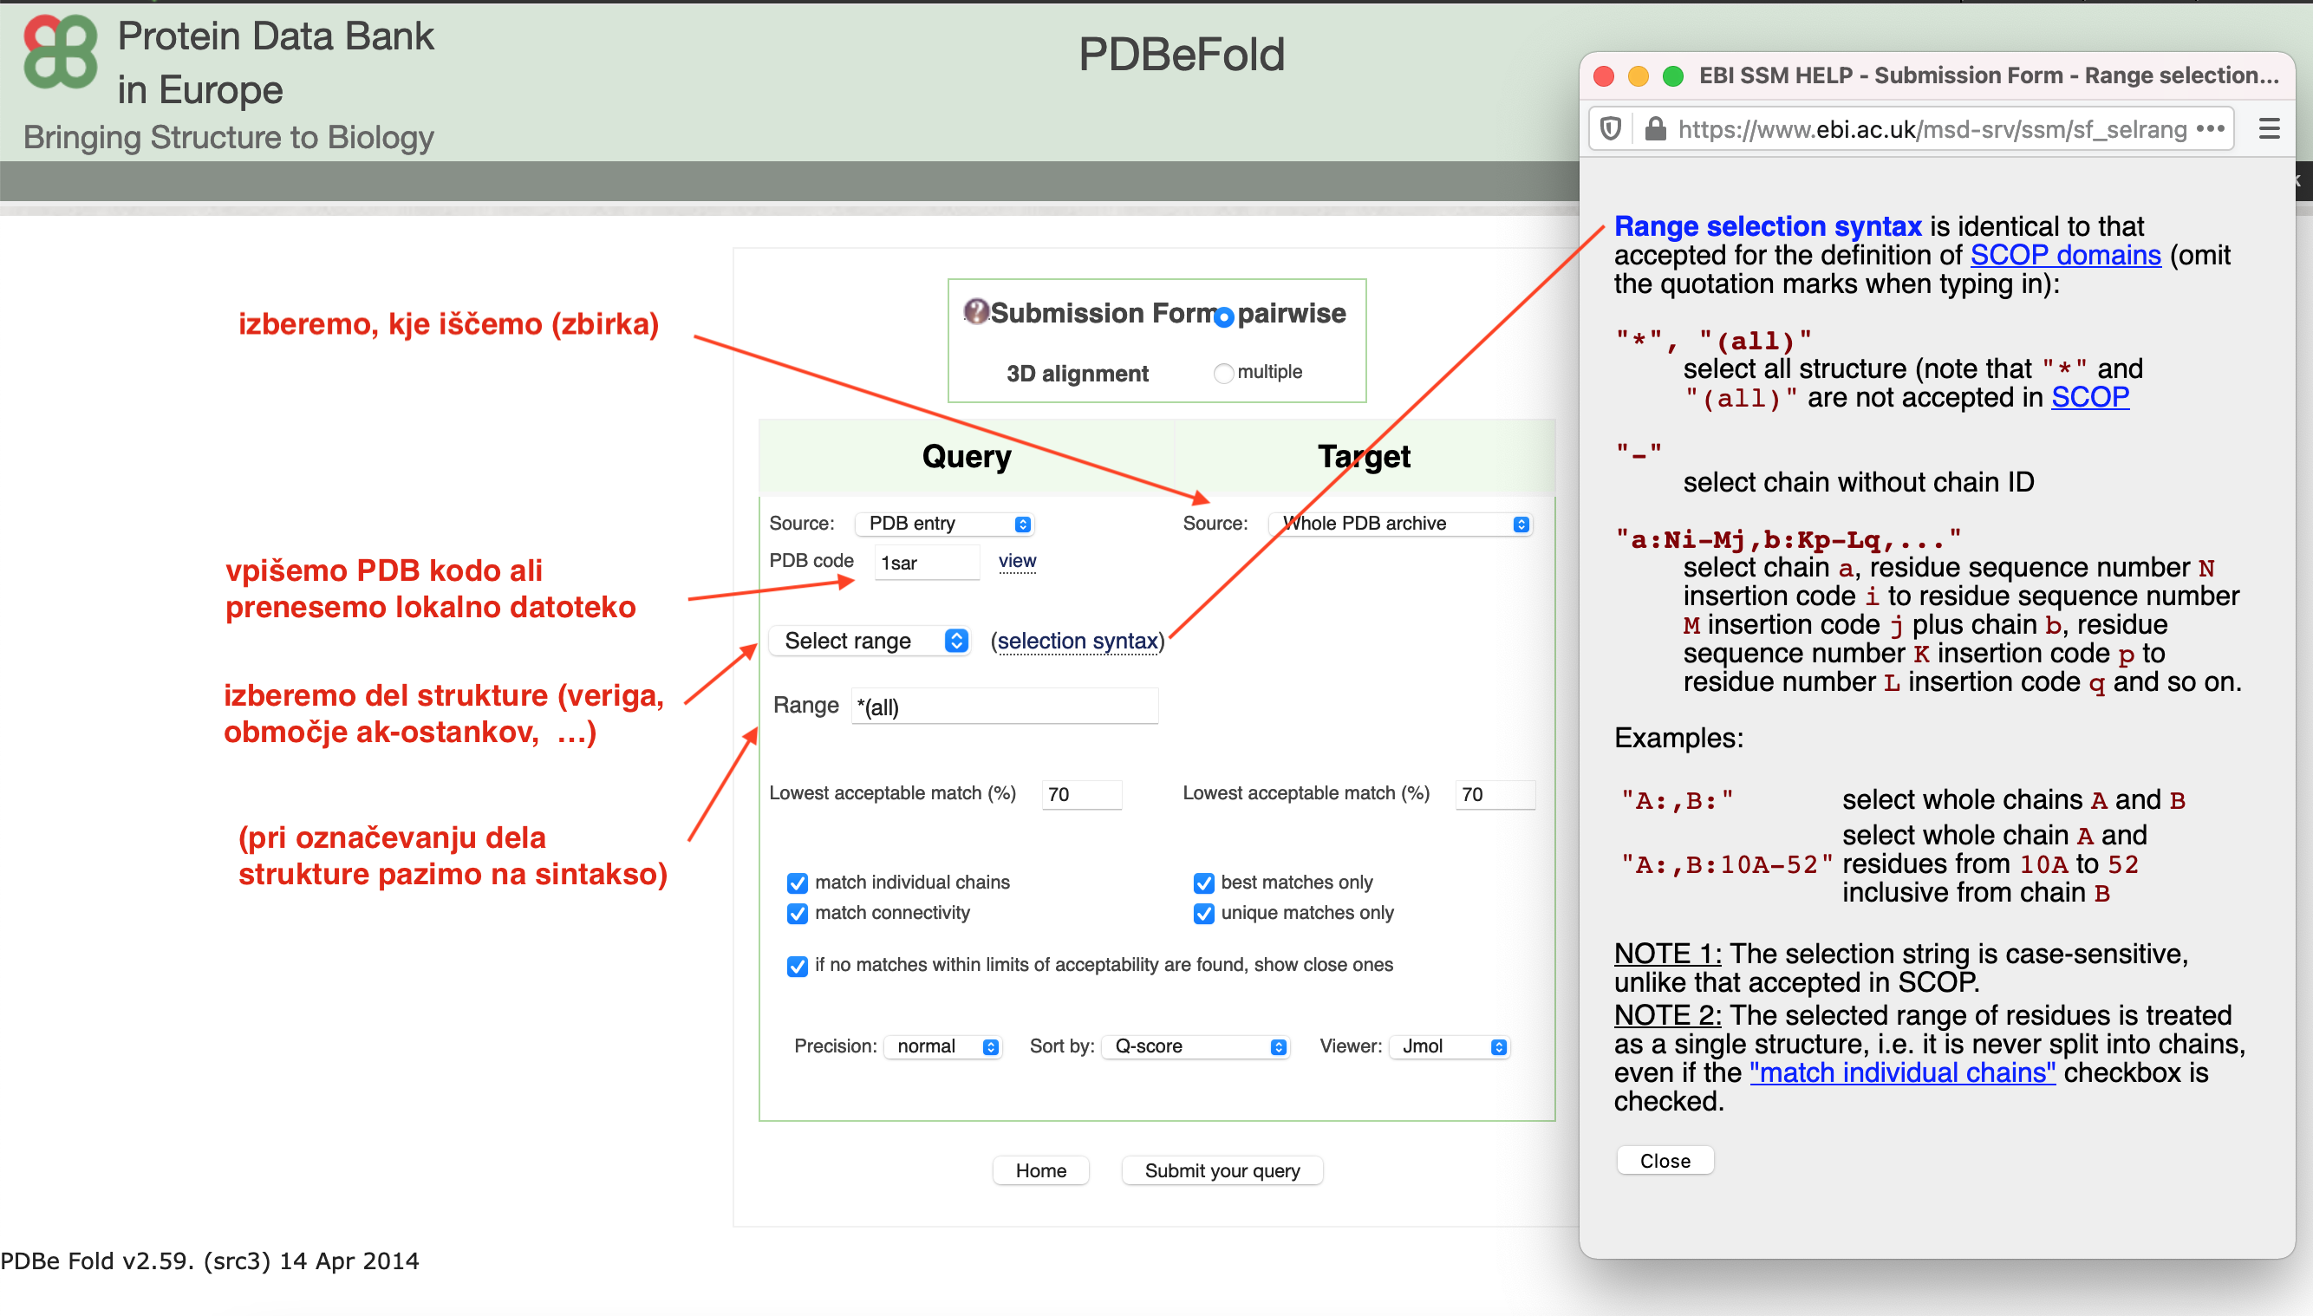Image resolution: width=2313 pixels, height=1316 pixels.
Task: Click the 'Examples:' label in help window
Action: coord(1678,738)
